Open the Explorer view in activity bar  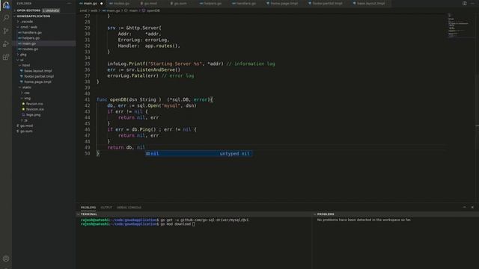coord(6,5)
